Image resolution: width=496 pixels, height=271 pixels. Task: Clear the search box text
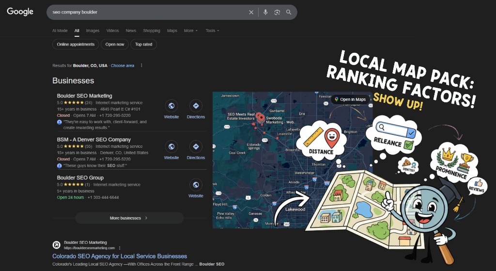(x=251, y=12)
